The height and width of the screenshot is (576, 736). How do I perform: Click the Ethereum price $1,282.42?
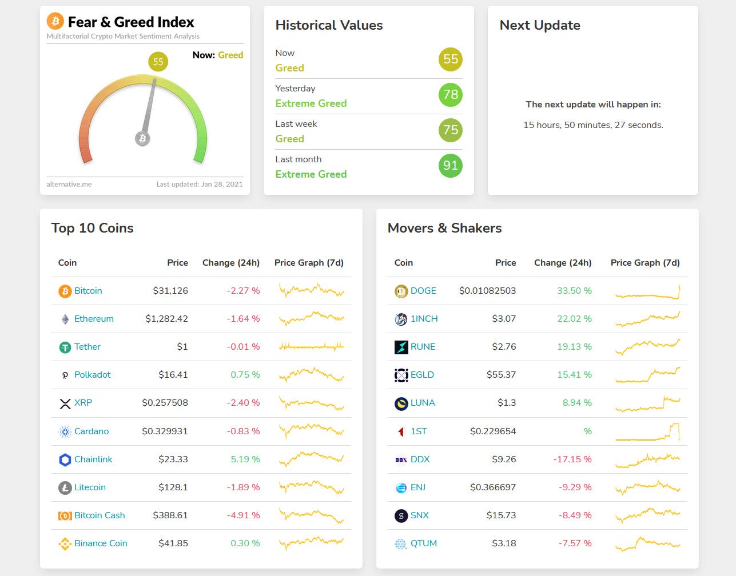click(166, 319)
